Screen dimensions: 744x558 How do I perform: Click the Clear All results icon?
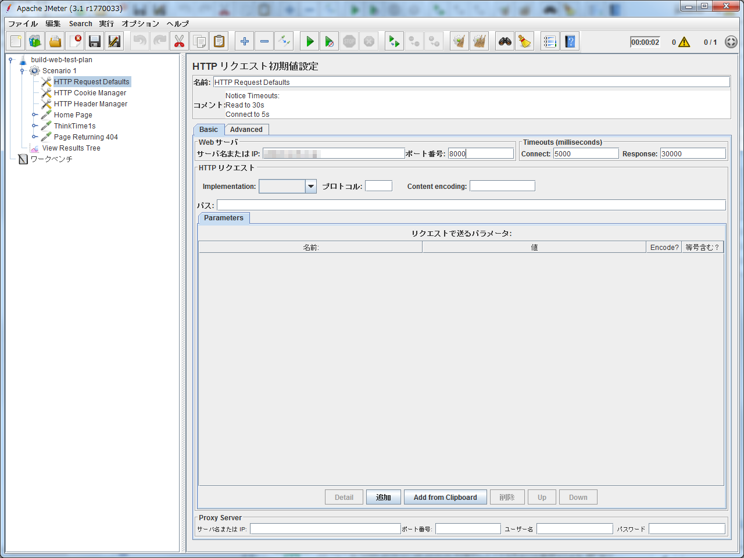click(x=480, y=41)
